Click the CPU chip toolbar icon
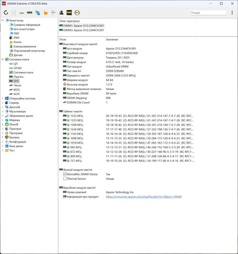The height and width of the screenshot is (254, 238). [x=21, y=13]
